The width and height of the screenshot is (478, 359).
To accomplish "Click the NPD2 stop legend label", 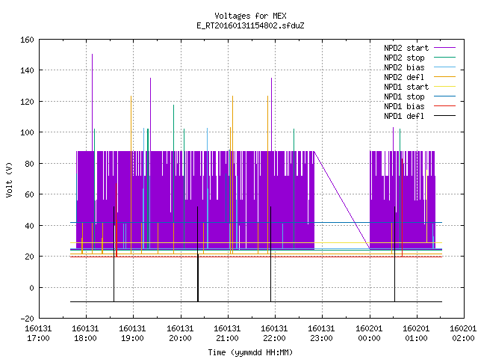I will coord(404,58).
